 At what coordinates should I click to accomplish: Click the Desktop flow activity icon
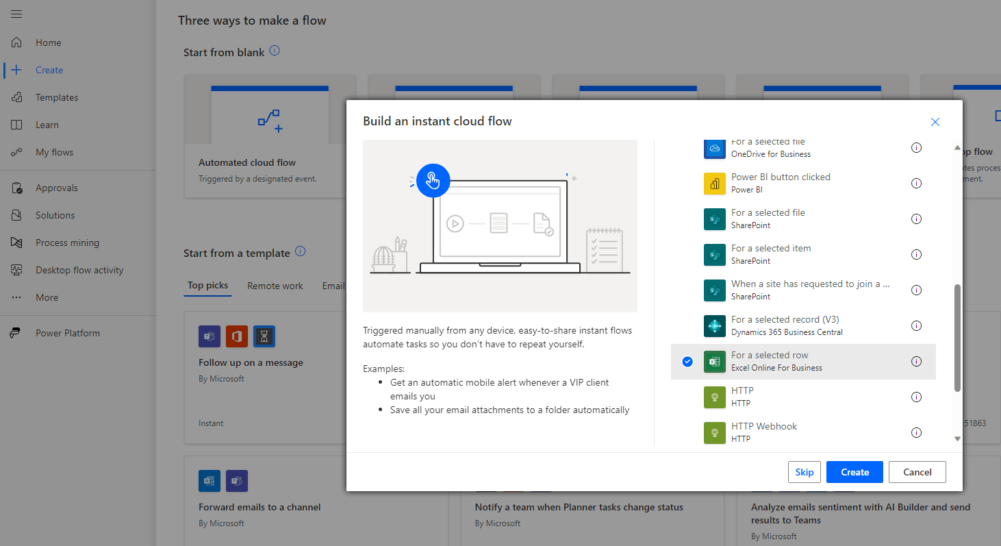(x=17, y=270)
